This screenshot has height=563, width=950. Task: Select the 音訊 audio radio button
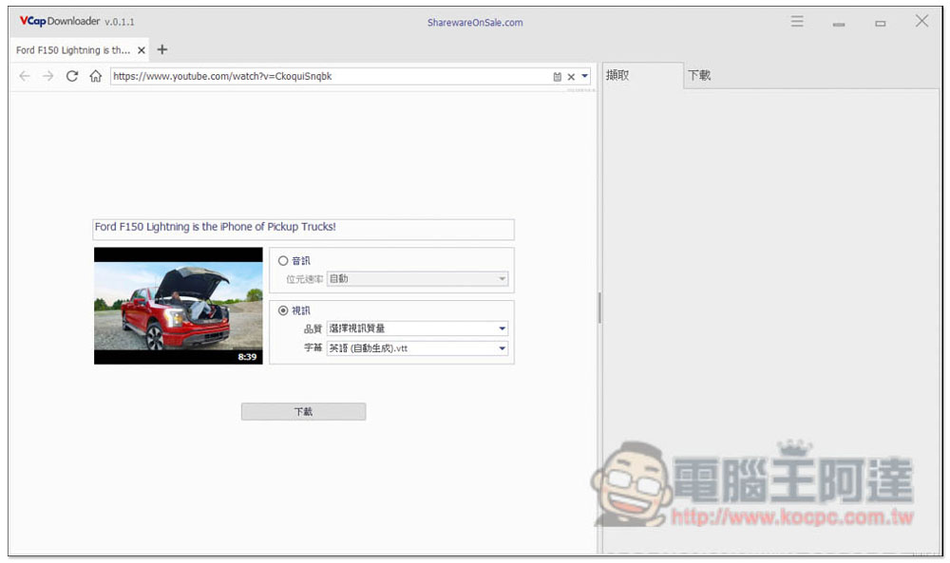tap(283, 261)
